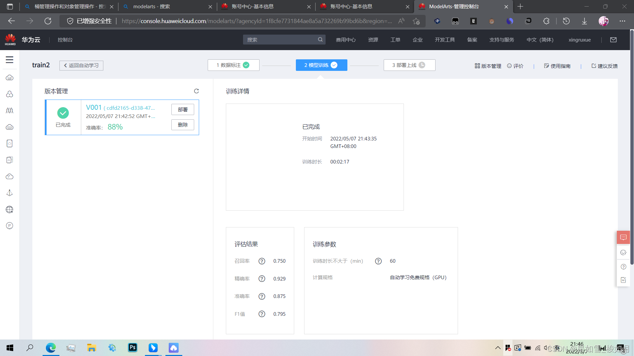Click the 删除 button for V001
634x356 pixels.
(x=183, y=125)
